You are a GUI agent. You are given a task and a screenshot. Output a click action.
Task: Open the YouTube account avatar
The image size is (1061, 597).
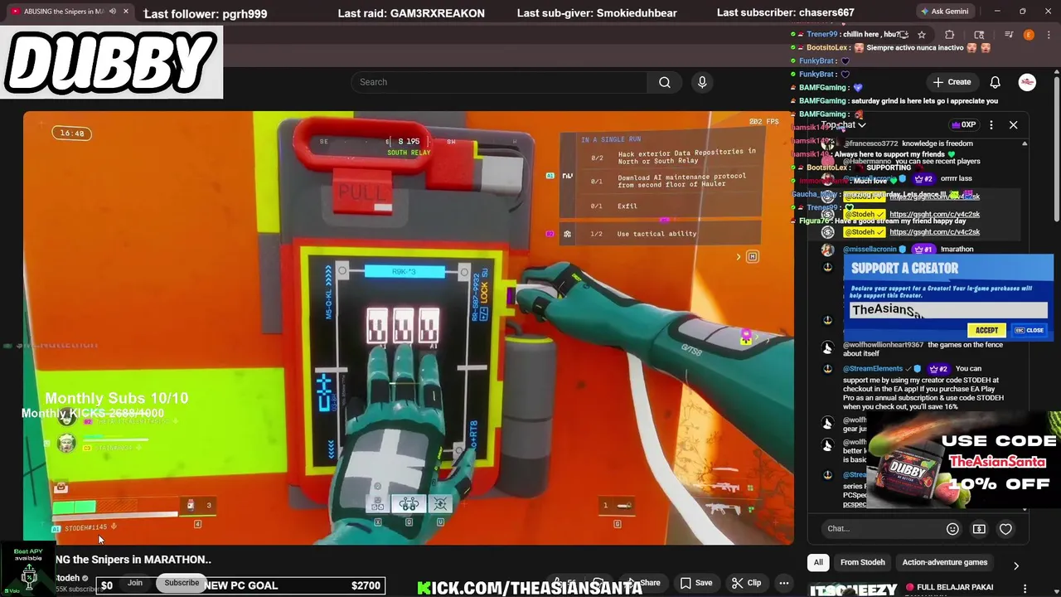pos(1027,82)
